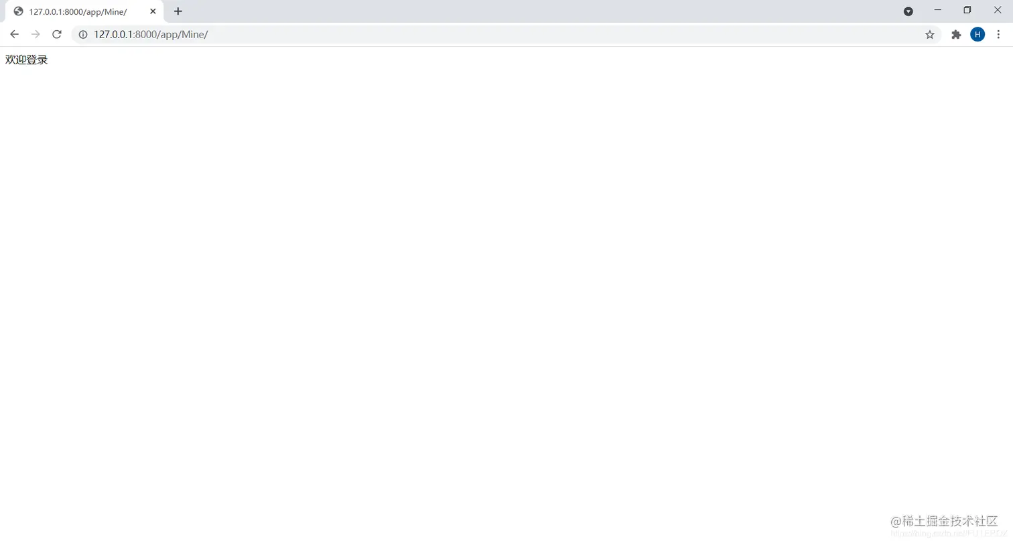
Task: Open the Extensions puzzle icon
Action: click(956, 34)
